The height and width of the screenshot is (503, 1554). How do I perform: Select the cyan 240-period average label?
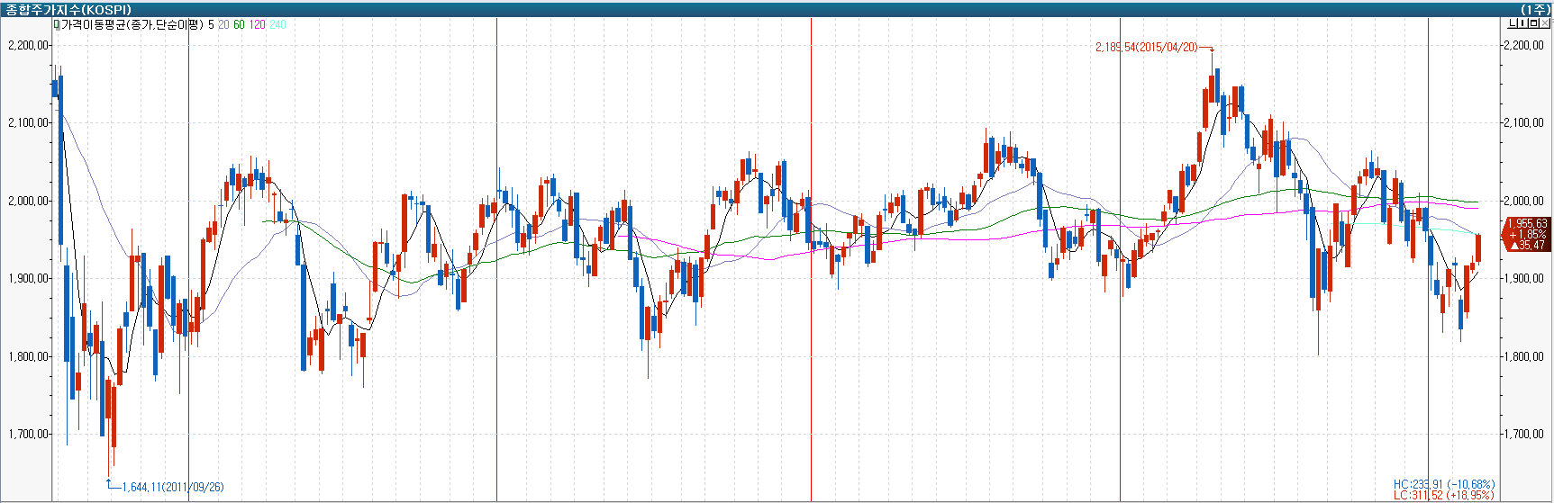277,25
